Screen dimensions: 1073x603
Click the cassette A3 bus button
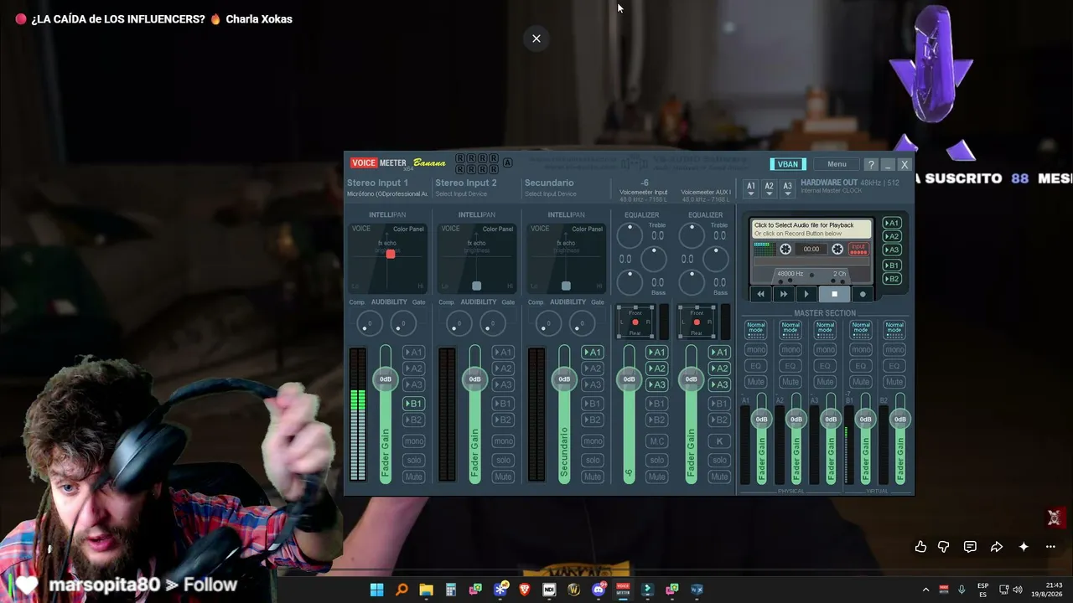coord(892,250)
